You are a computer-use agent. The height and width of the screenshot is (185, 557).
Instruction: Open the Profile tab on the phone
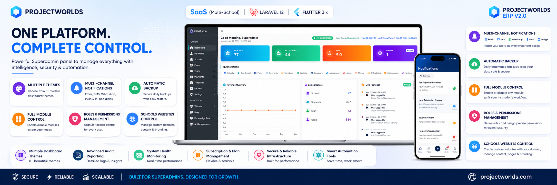pyautogui.click(x=455, y=150)
